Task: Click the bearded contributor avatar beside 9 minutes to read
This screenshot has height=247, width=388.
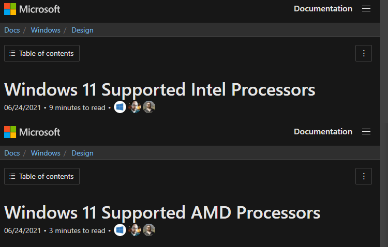Action: (135, 107)
